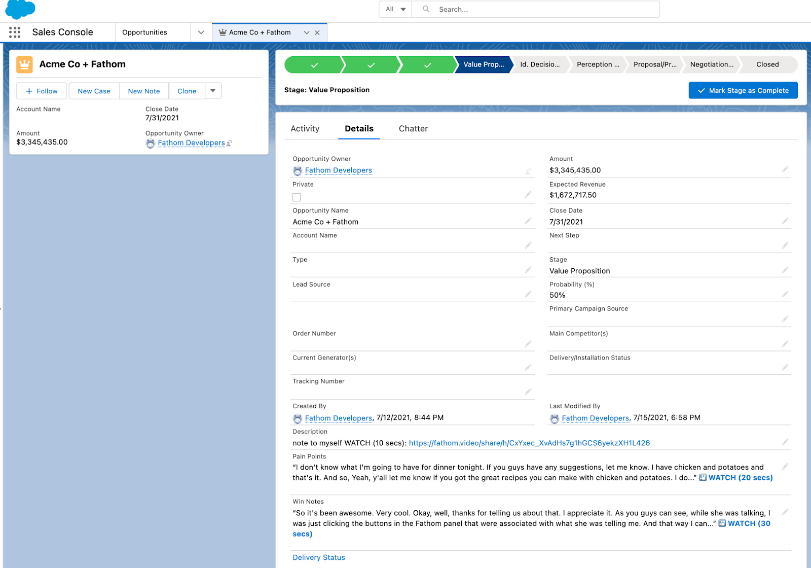
Task: Edit the Win Notes pencil icon
Action: 785,512
